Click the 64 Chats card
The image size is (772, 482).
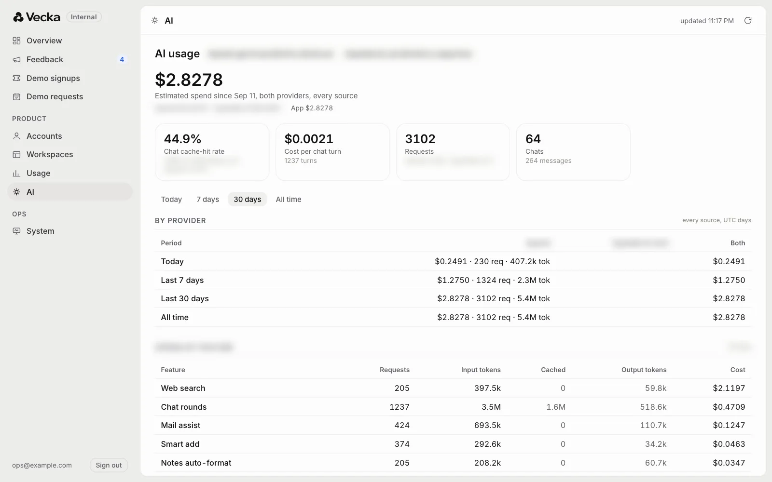pyautogui.click(x=573, y=152)
